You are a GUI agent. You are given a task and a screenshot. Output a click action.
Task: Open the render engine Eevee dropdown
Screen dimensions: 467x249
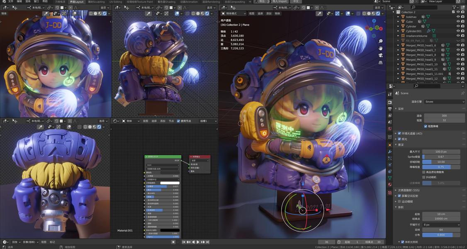(x=444, y=102)
